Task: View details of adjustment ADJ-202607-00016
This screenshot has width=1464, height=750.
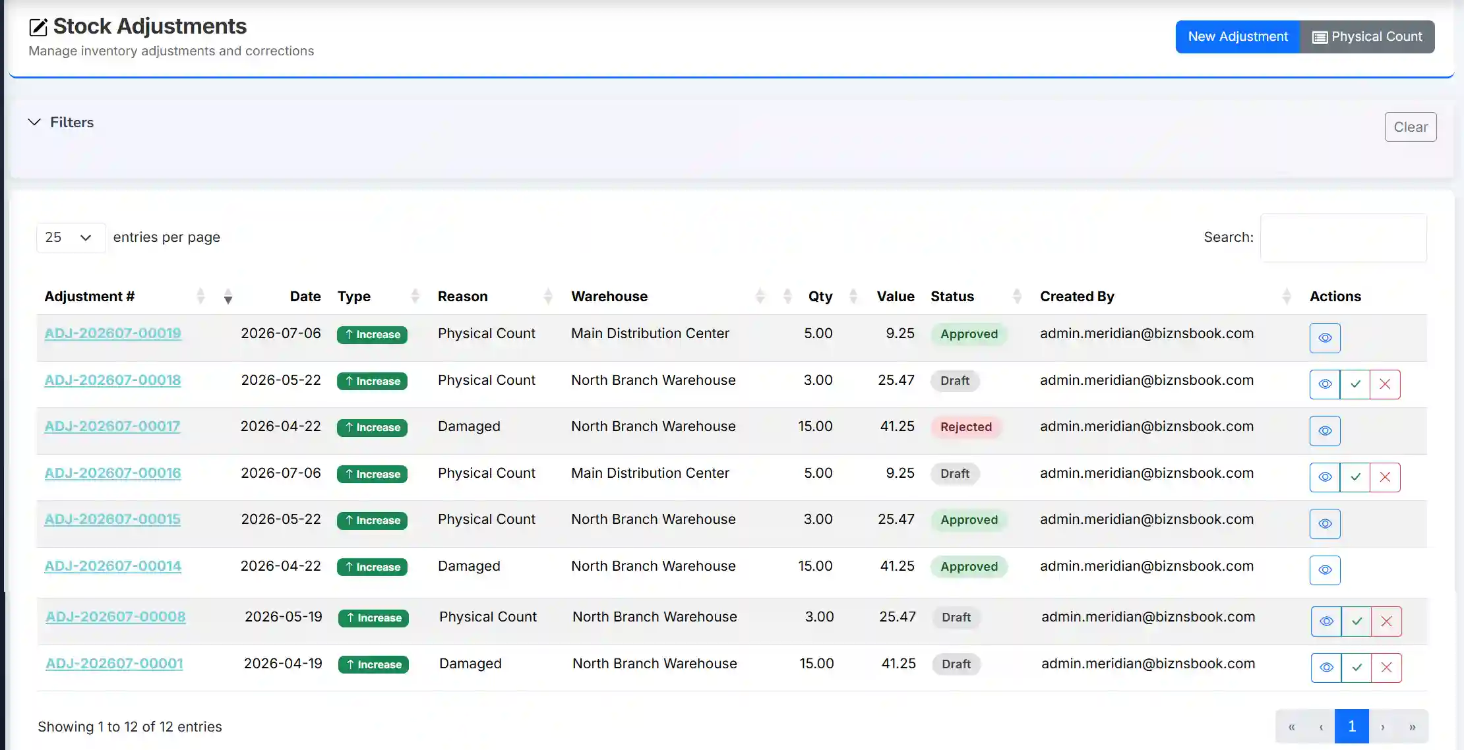Action: 1325,477
